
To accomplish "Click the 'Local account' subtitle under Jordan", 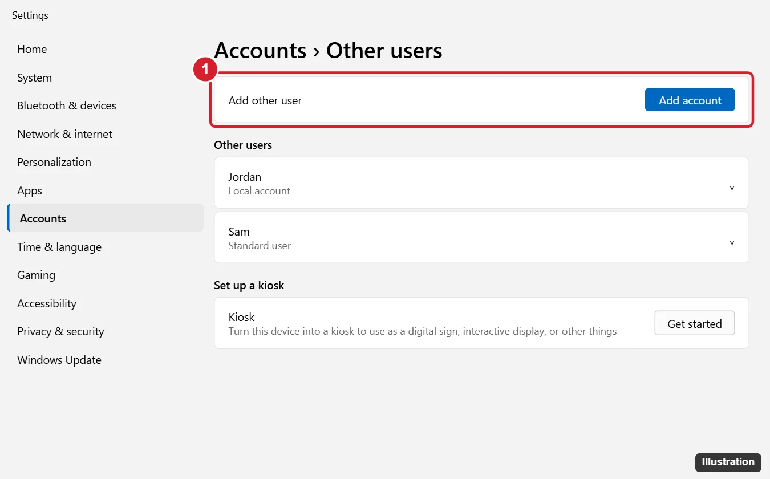I will click(x=260, y=191).
